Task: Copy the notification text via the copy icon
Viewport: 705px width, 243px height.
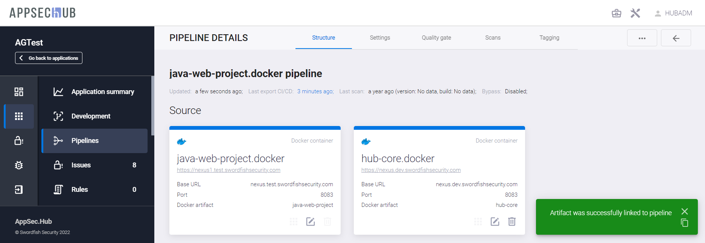Action: point(685,223)
